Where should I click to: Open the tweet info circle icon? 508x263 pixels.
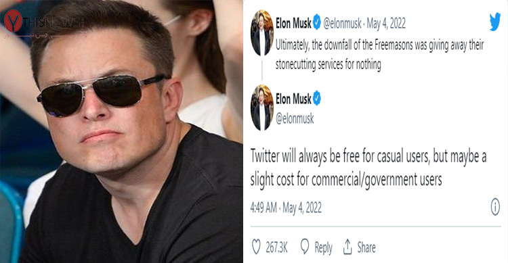(495, 207)
